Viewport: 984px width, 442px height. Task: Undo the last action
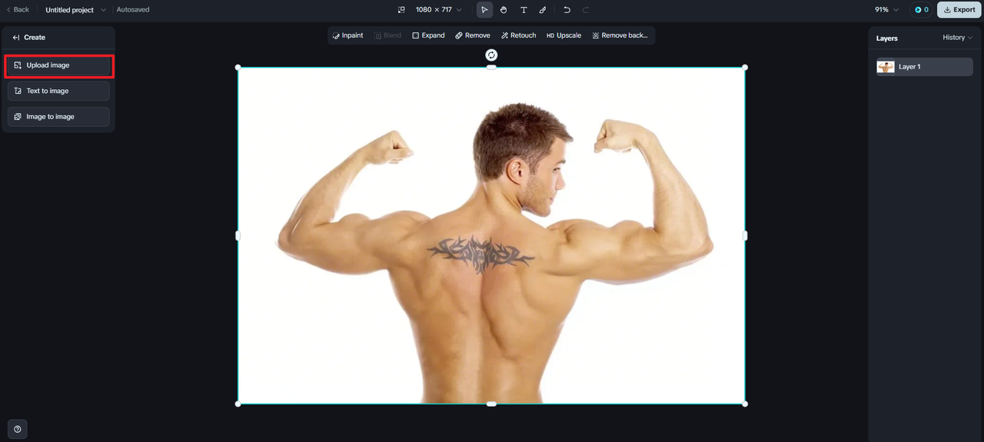click(x=567, y=10)
